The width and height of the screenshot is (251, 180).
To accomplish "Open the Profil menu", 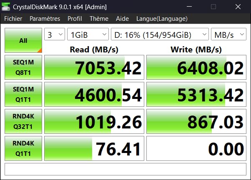I will pyautogui.click(x=75, y=19).
